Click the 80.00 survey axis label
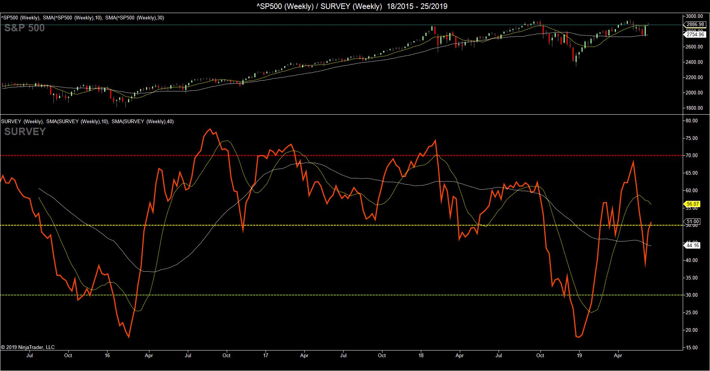This screenshot has width=710, height=371. coord(692,121)
